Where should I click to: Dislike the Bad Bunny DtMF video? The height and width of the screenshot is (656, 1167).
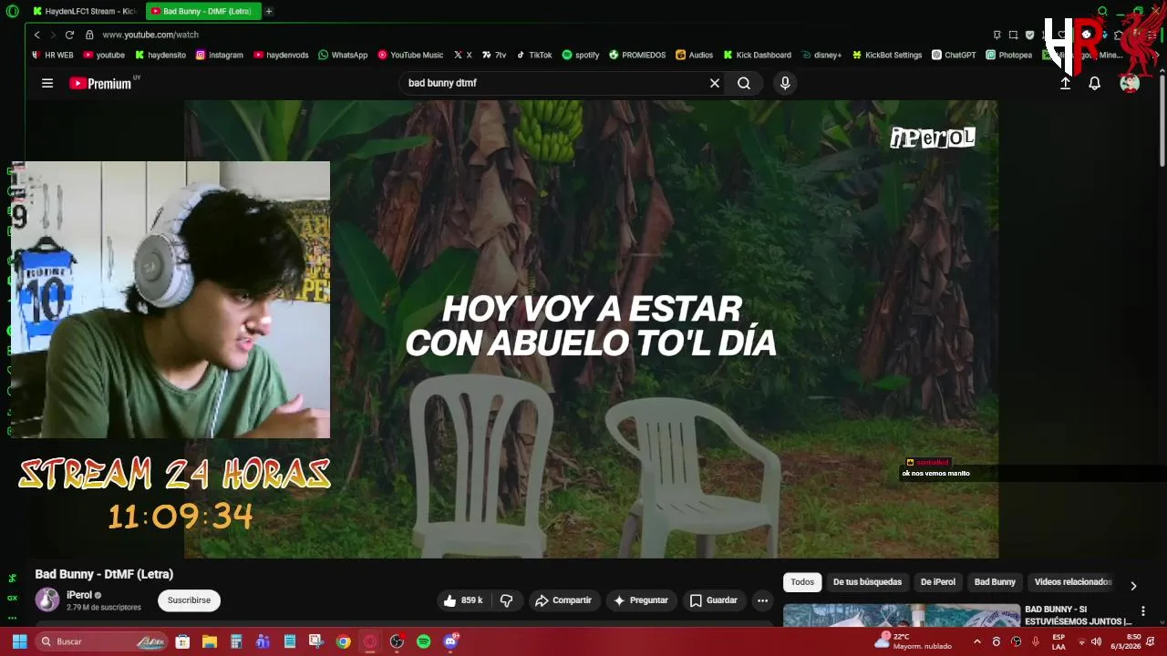507,600
